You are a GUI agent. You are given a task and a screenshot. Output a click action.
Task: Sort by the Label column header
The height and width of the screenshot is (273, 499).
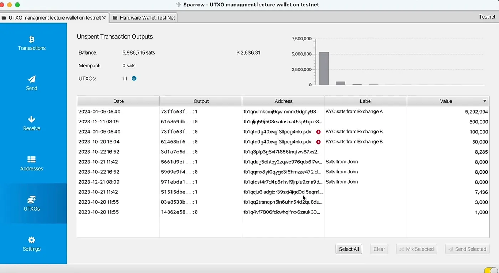[x=365, y=101]
